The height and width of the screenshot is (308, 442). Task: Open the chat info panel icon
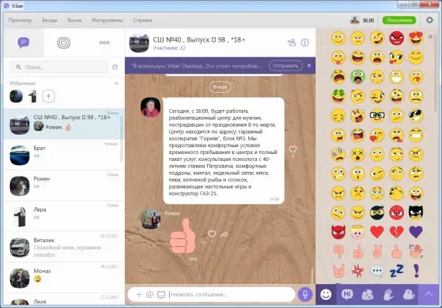click(x=305, y=43)
